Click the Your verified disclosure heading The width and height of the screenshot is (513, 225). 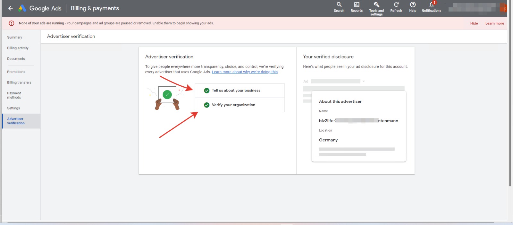click(x=328, y=56)
